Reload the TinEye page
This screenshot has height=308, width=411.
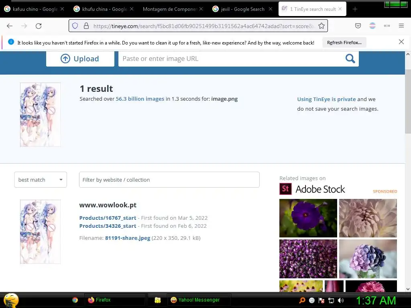click(39, 26)
